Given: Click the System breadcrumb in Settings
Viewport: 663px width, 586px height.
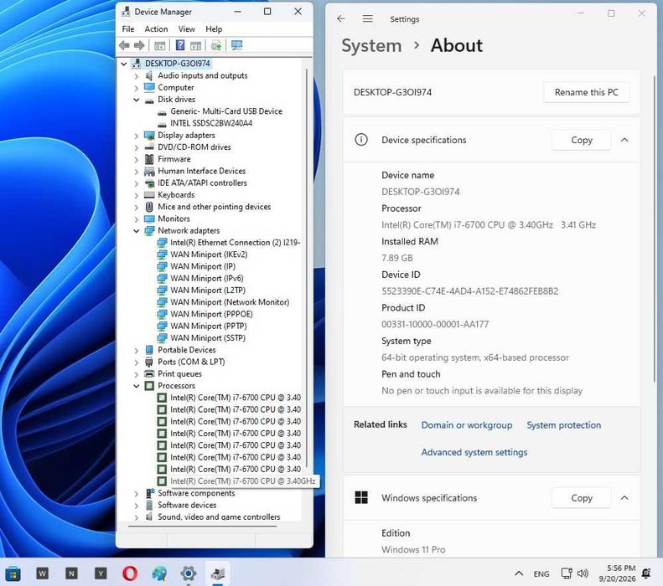Looking at the screenshot, I should pyautogui.click(x=371, y=45).
